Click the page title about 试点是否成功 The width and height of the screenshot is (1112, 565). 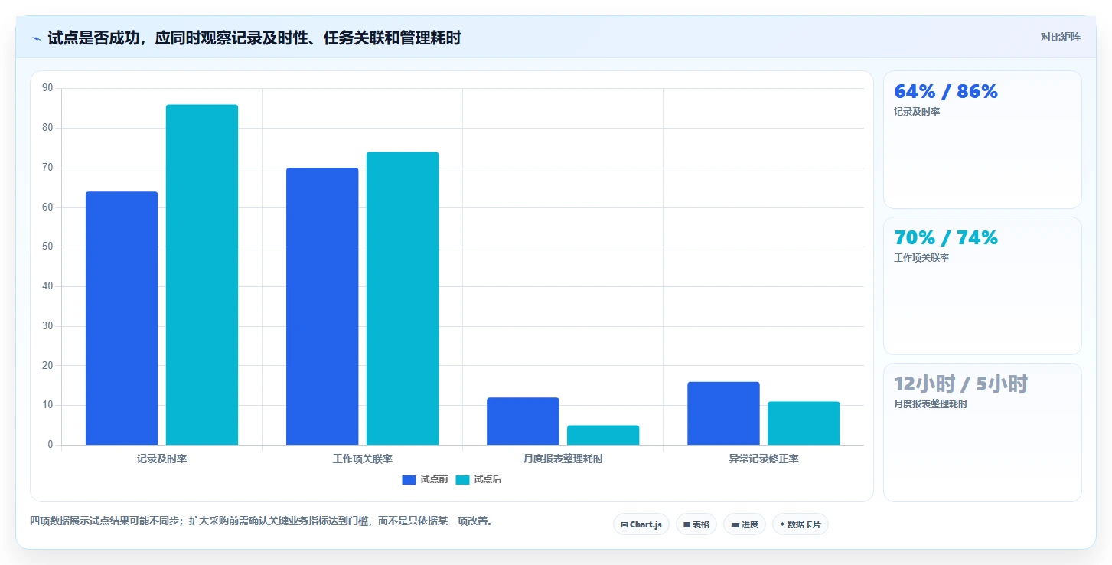pyautogui.click(x=254, y=38)
